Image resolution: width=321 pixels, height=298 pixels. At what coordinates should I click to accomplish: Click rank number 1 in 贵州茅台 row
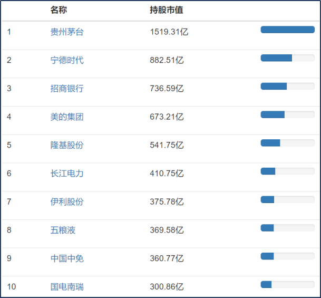[x=9, y=32]
